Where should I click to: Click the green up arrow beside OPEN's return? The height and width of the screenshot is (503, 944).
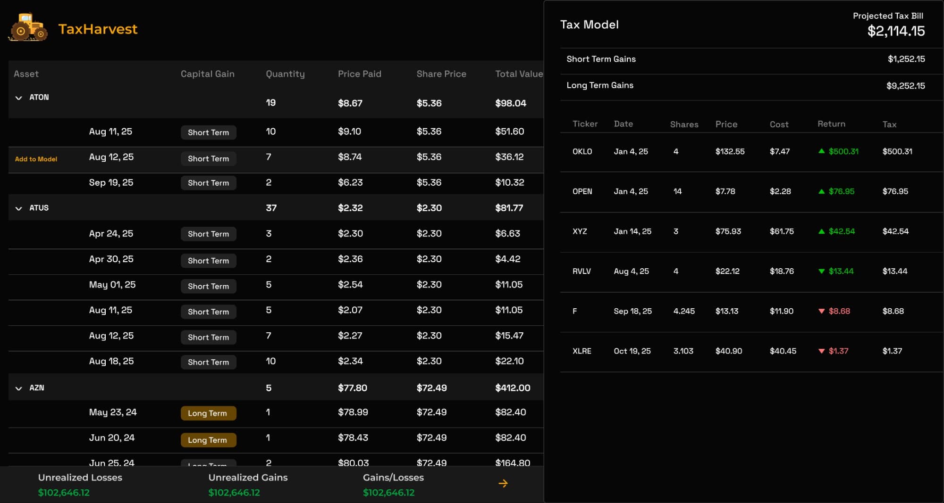point(822,191)
